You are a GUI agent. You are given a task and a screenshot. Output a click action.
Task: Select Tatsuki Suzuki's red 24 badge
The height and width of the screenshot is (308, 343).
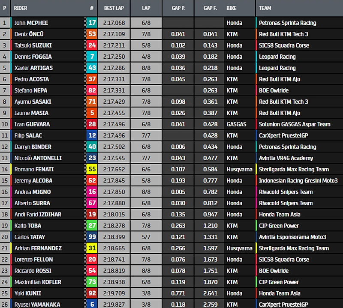click(92, 45)
